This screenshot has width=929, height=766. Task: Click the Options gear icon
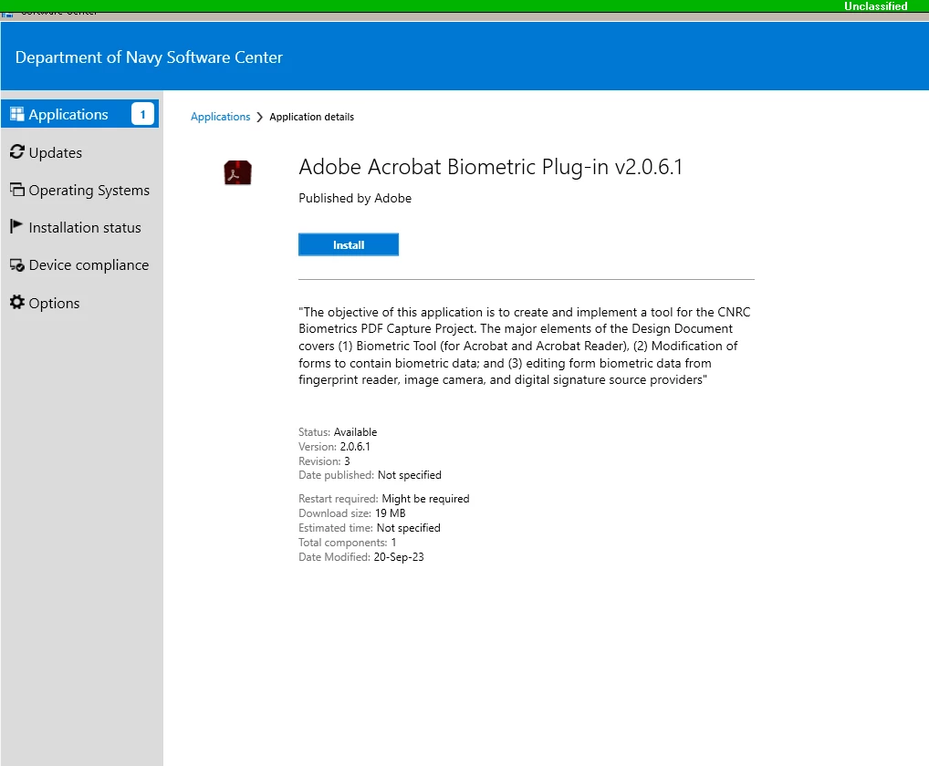coord(17,302)
